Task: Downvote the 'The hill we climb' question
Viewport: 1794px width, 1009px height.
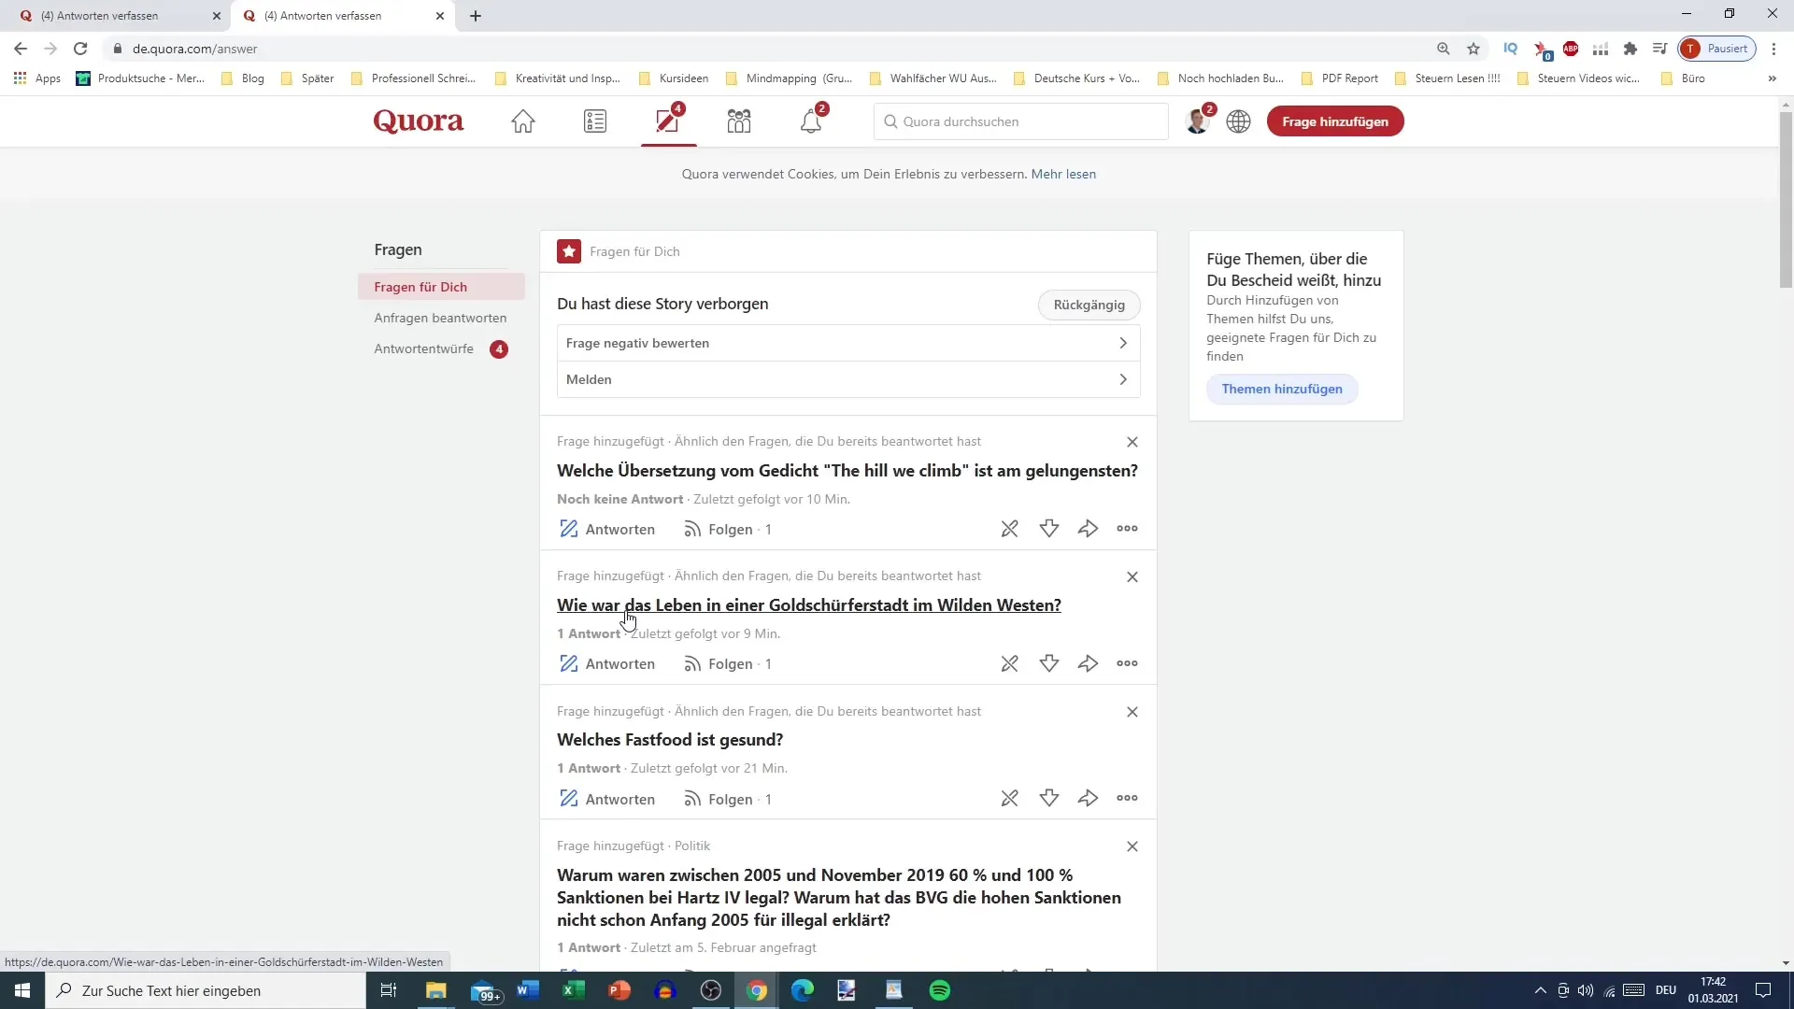Action: pos(1049,529)
